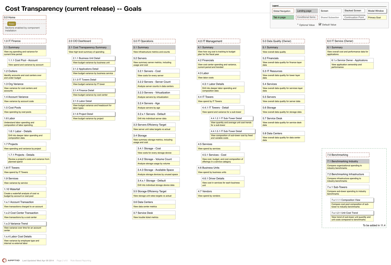The height and width of the screenshot is (265, 391).
Task: Click the Optional Value asterisk marker in the legend
Action: tap(298, 25)
